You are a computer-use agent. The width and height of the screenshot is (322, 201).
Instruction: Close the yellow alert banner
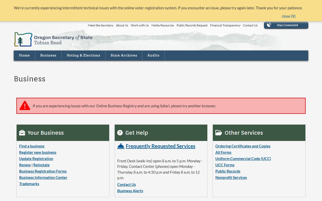(289, 16)
